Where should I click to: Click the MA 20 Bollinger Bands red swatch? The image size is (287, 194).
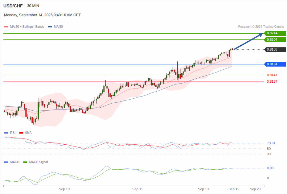point(6,27)
